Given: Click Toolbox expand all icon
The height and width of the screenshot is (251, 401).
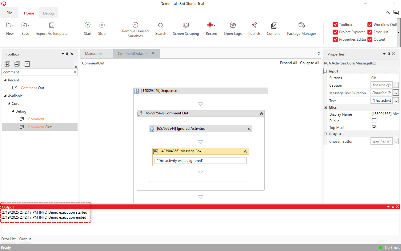Looking at the screenshot, I should [x=7, y=64].
